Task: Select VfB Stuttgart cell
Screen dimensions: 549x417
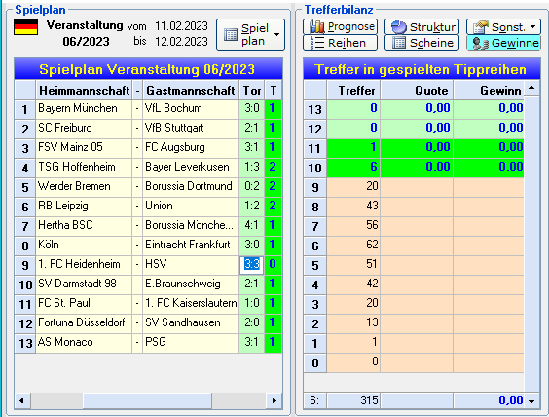Action: tap(191, 128)
